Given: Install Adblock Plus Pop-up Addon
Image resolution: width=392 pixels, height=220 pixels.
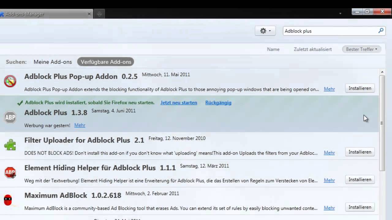Looking at the screenshot, I should tap(360, 88).
